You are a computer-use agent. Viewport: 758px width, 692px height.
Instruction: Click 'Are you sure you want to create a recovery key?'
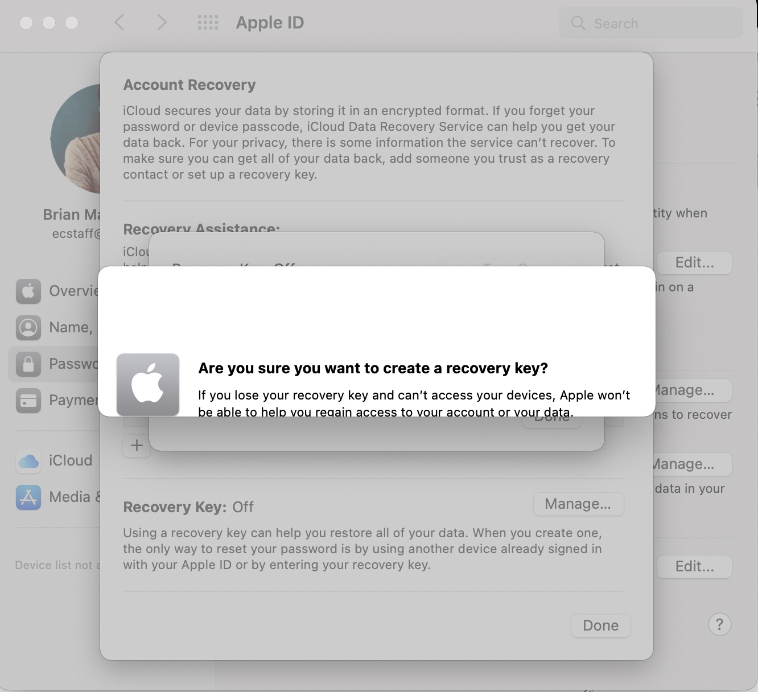373,368
